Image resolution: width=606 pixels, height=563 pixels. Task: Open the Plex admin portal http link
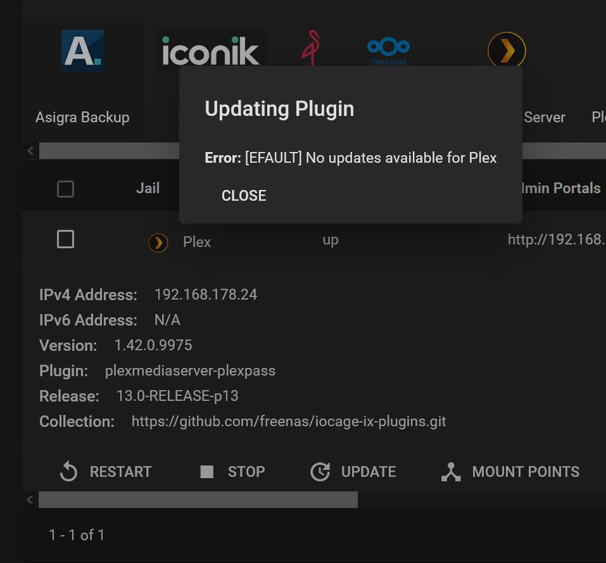coord(557,239)
